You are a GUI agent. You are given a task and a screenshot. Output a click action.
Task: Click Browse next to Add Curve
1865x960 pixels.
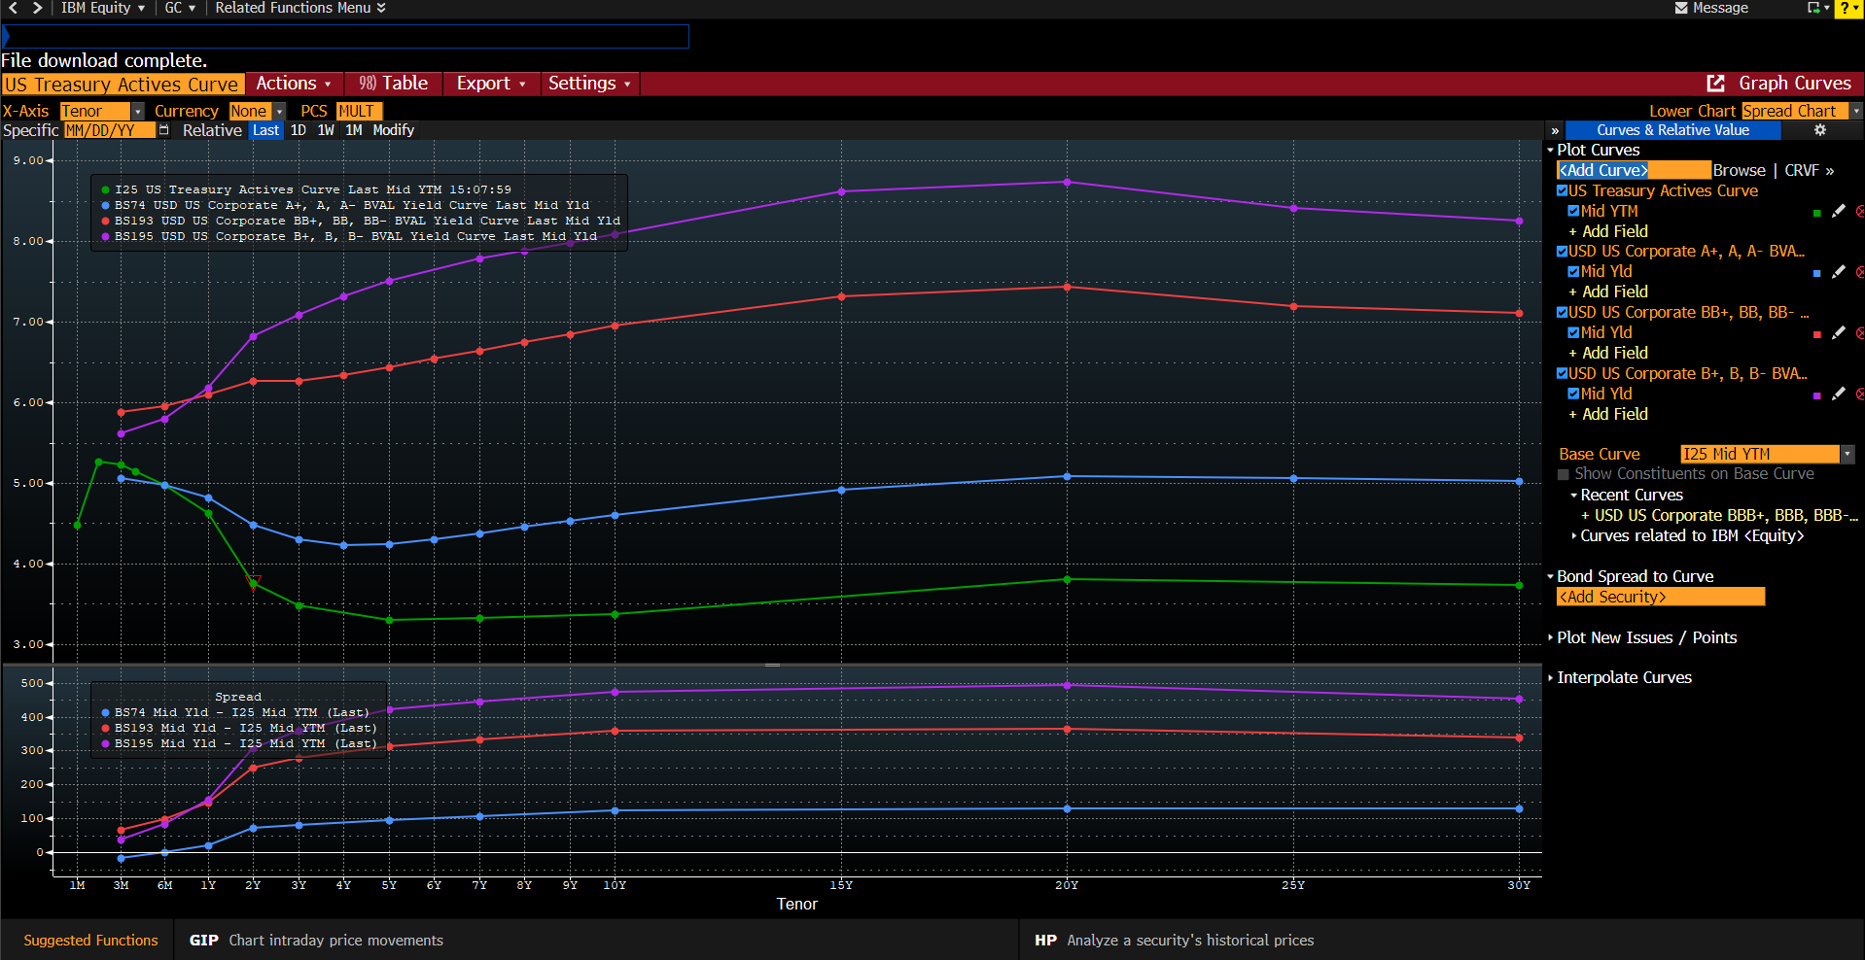1739,170
